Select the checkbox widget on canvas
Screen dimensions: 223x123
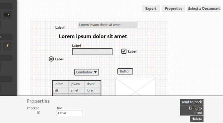click(124, 51)
